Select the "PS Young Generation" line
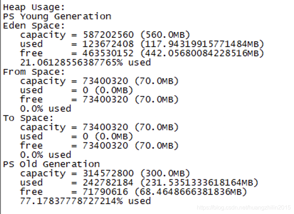This screenshot has width=294, height=214. [x=57, y=16]
